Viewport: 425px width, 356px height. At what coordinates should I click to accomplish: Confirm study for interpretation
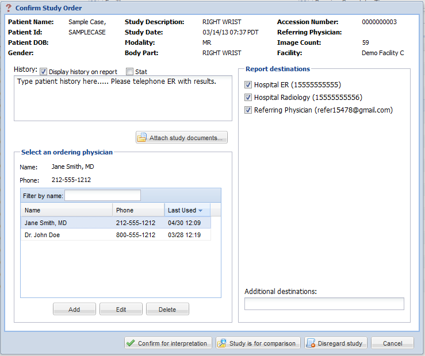[168, 343]
